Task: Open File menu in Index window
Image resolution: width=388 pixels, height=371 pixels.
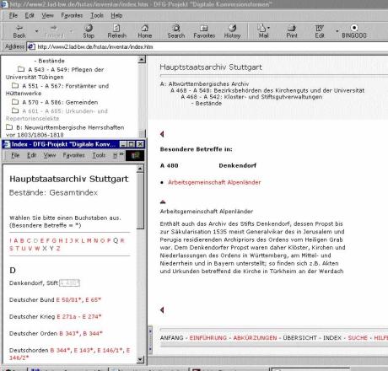Action: point(15,155)
